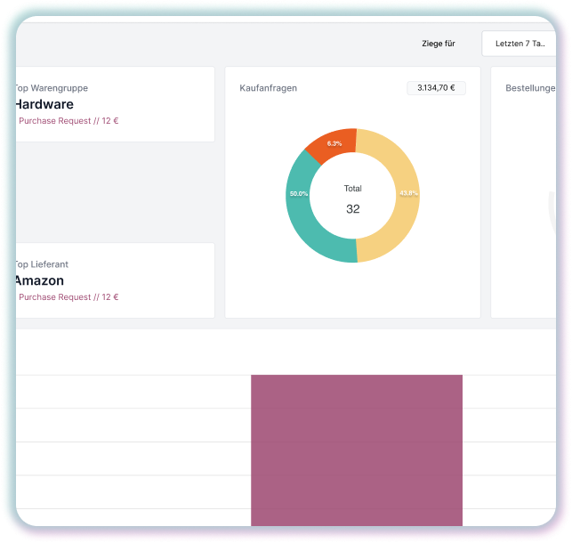Follow the Purchase Request link under Hardware

pyautogui.click(x=68, y=120)
